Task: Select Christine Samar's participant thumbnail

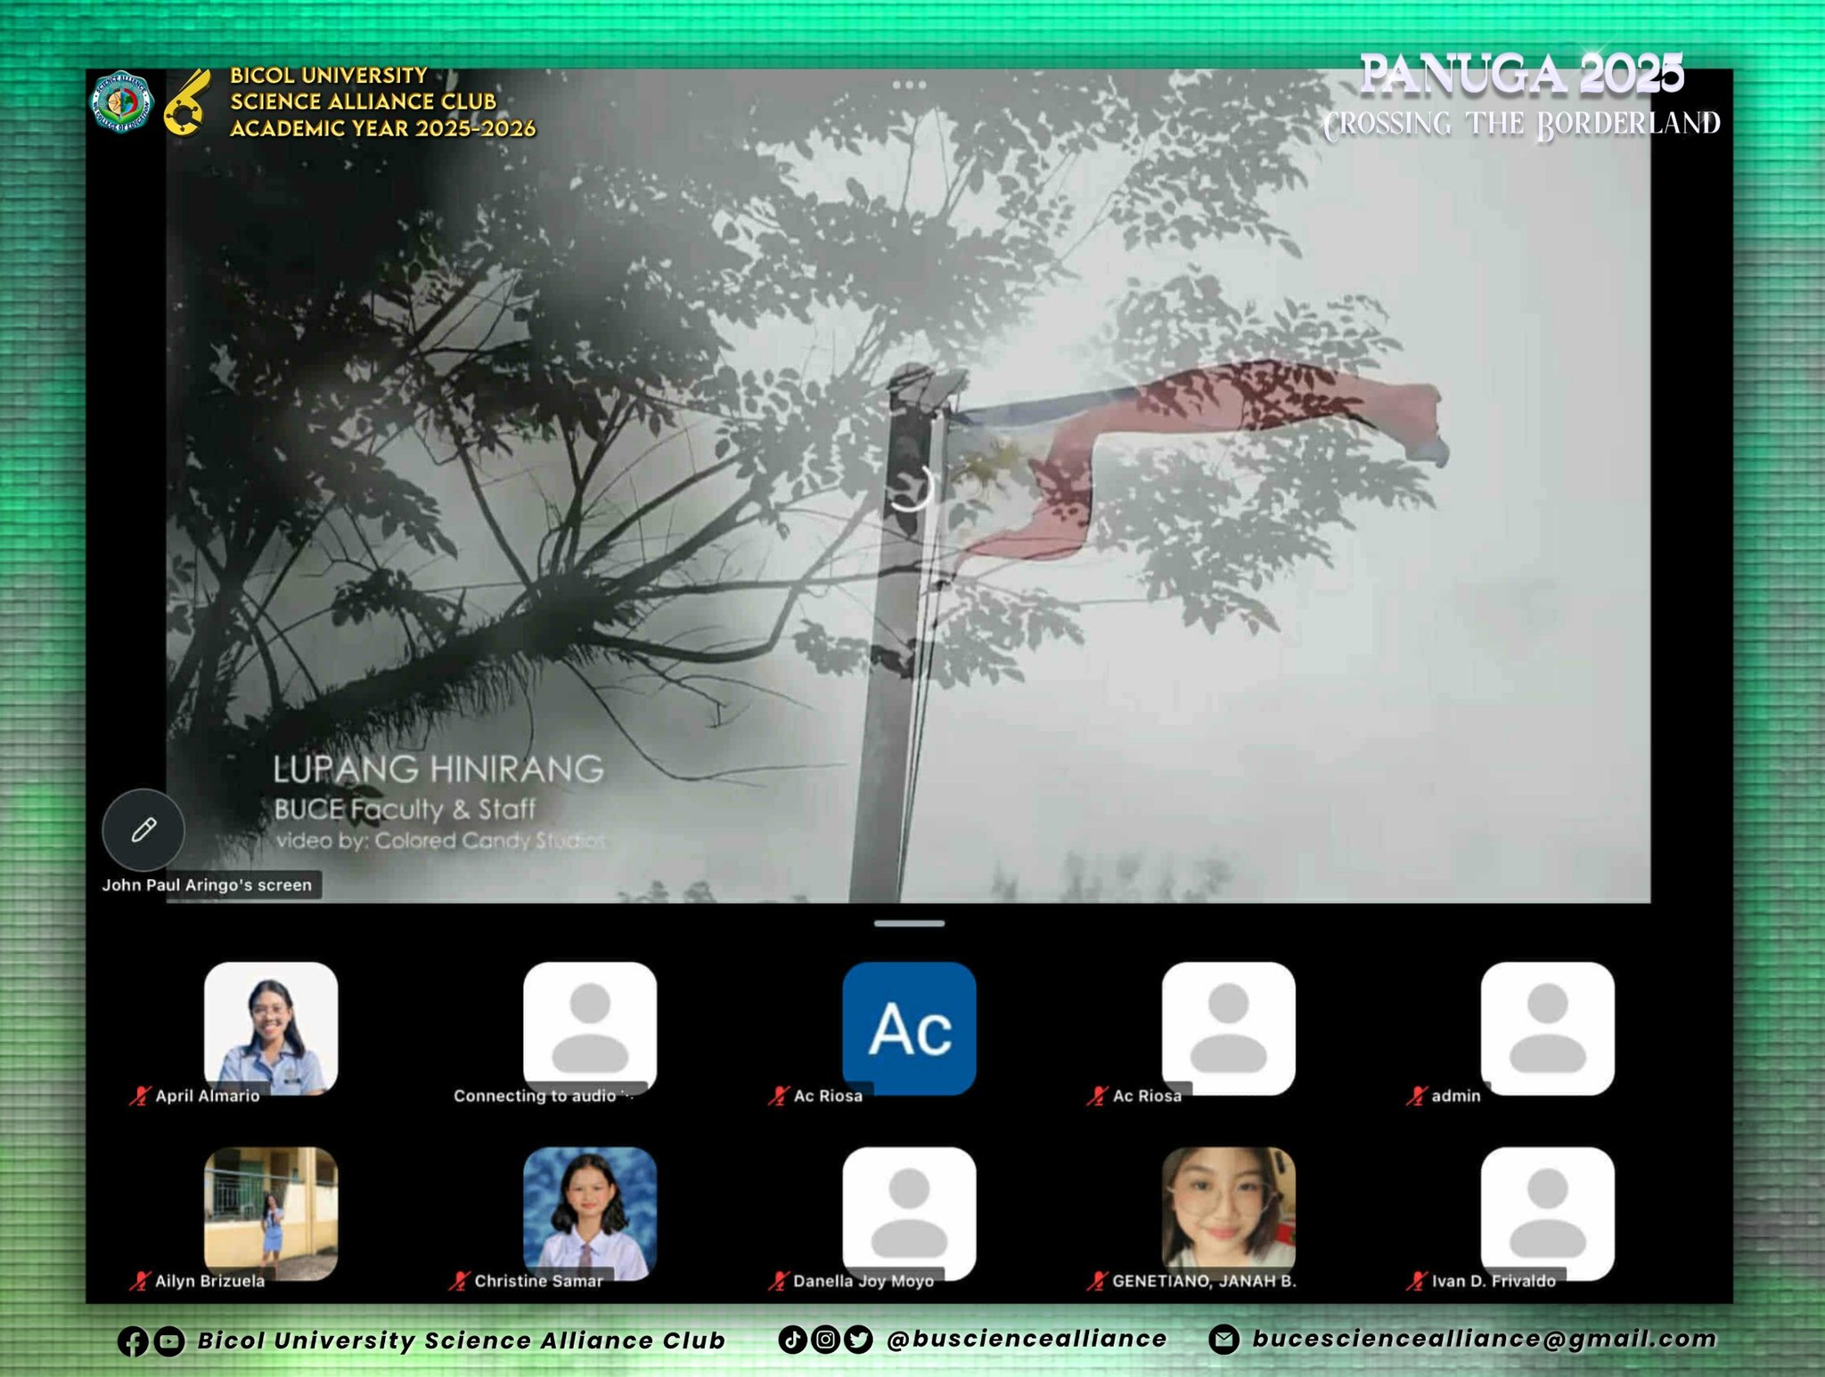Action: click(590, 1213)
